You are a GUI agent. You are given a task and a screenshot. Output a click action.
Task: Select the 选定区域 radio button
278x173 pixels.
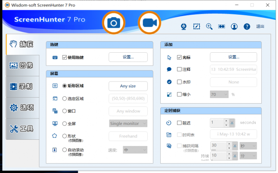pyautogui.click(x=64, y=99)
